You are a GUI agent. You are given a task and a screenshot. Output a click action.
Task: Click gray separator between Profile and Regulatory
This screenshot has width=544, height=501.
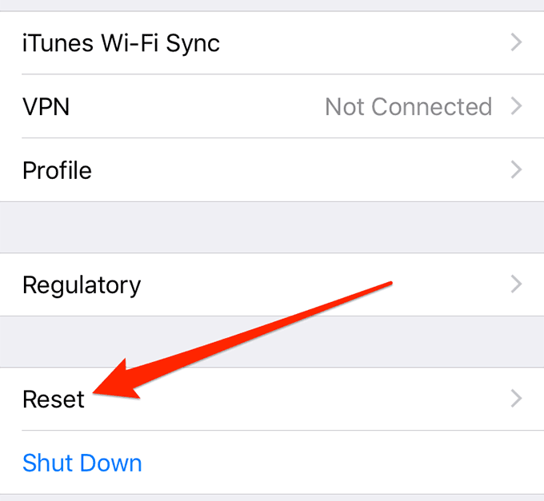(272, 227)
